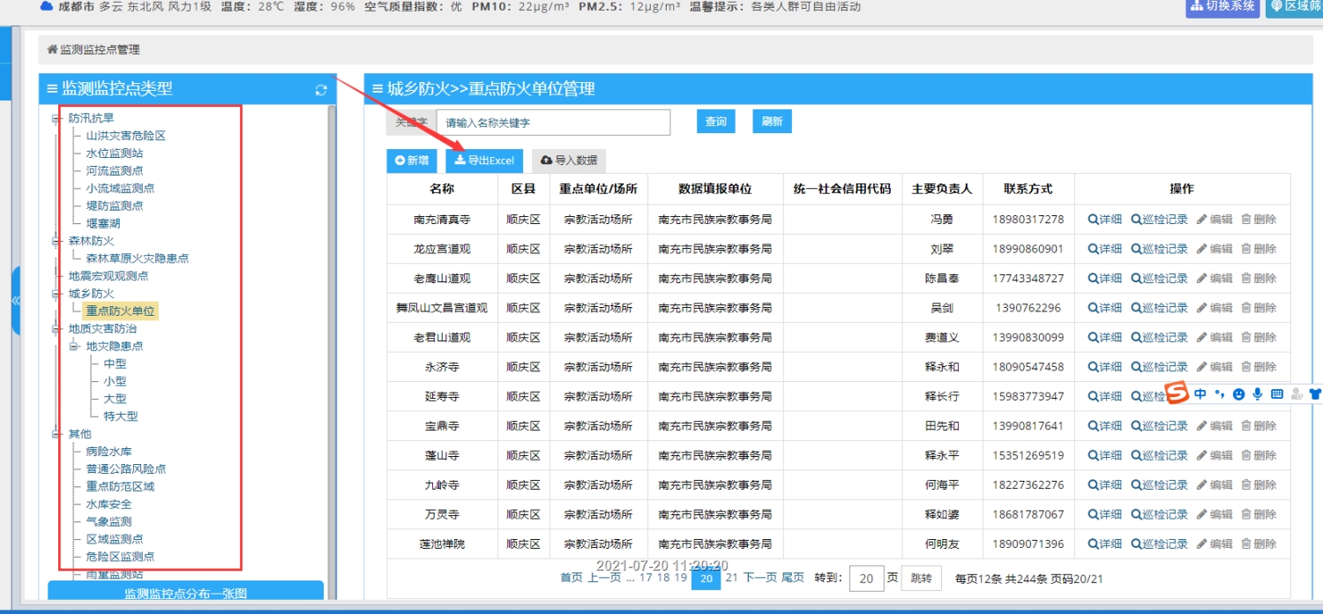The width and height of the screenshot is (1323, 614).
Task: Click 编辑 pencil for 莲池禅院 row
Action: tap(1215, 544)
